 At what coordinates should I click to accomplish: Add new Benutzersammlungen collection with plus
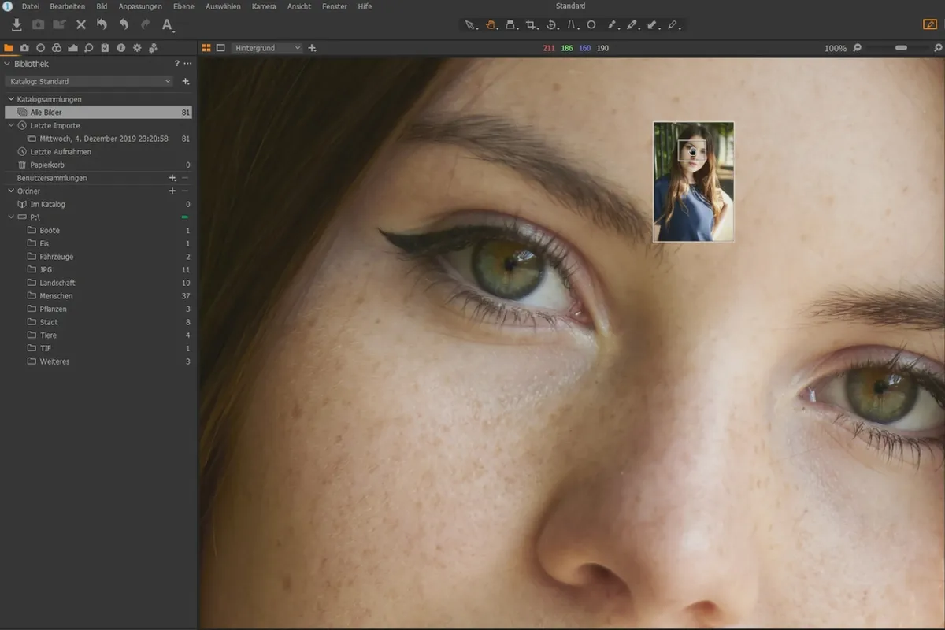tap(172, 178)
